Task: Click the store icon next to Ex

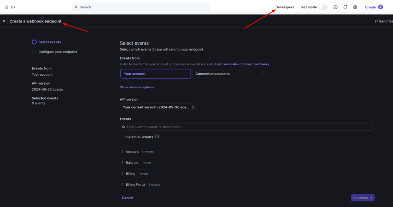Action: click(6, 7)
